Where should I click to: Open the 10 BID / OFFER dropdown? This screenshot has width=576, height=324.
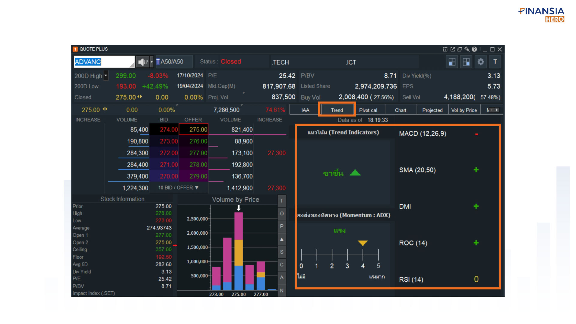178,188
